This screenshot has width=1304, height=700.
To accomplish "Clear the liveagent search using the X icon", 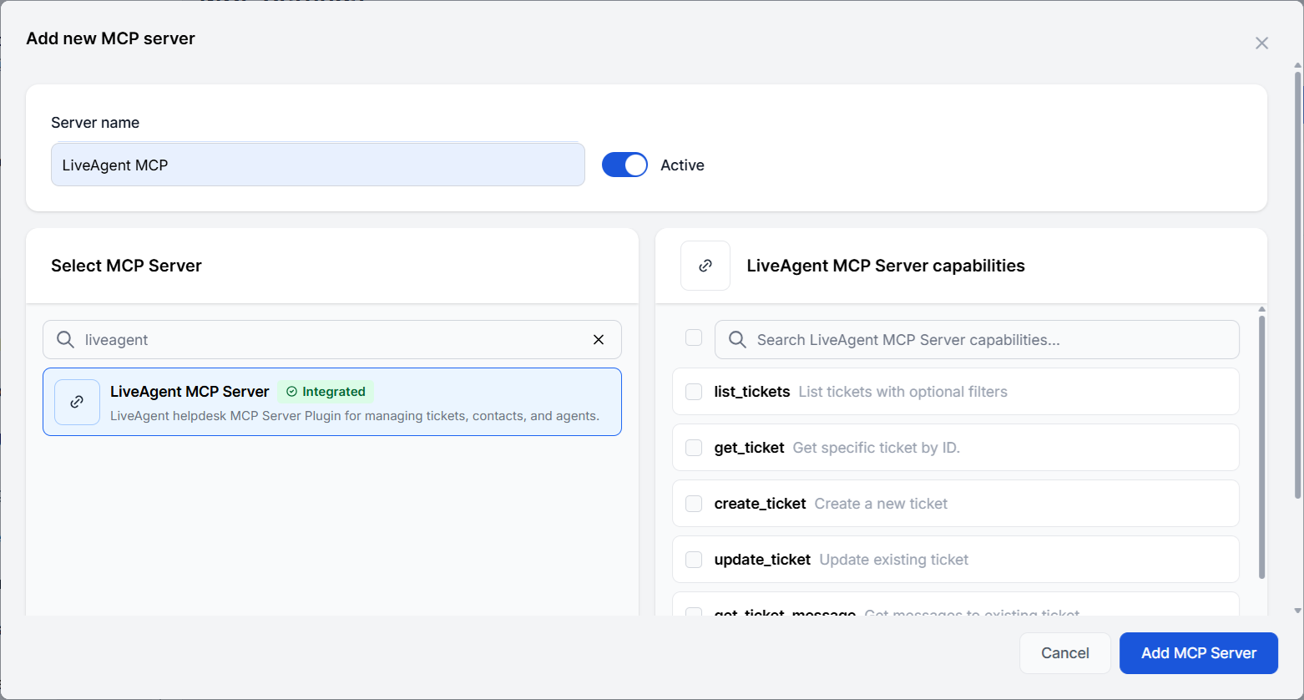I will pos(598,339).
